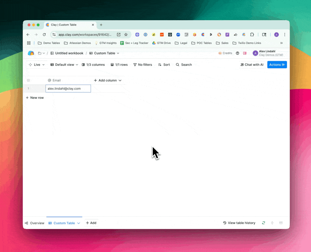The image size is (311, 252).
Task: Open site information icon in address bar
Action: pos(54,35)
